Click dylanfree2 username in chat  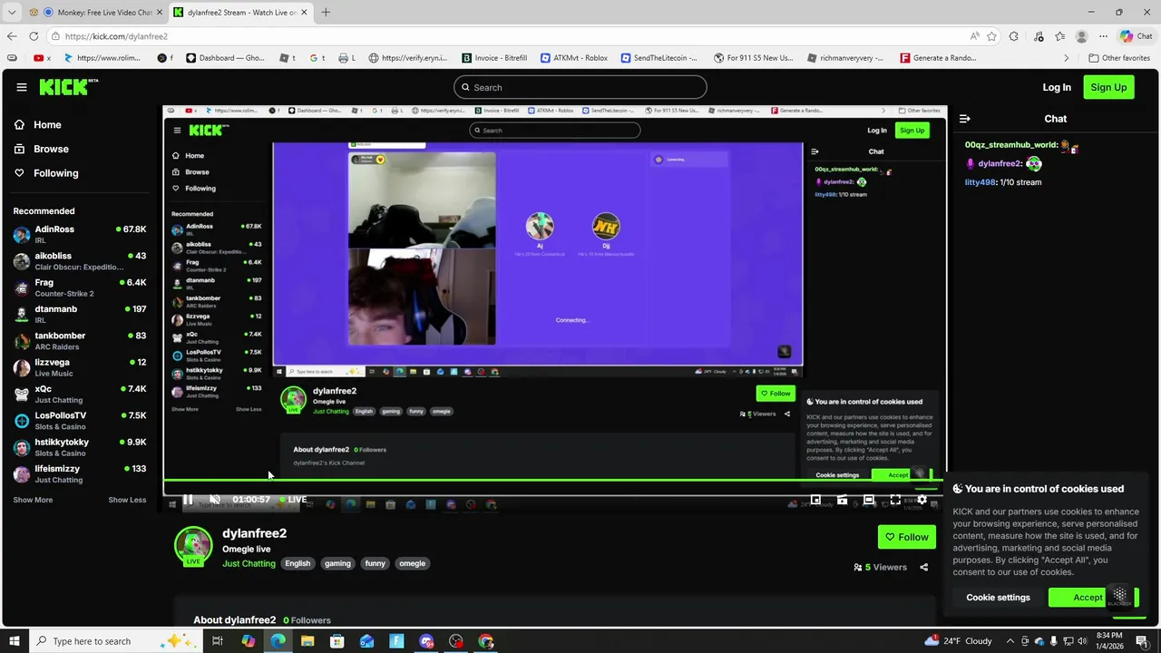(x=1000, y=164)
